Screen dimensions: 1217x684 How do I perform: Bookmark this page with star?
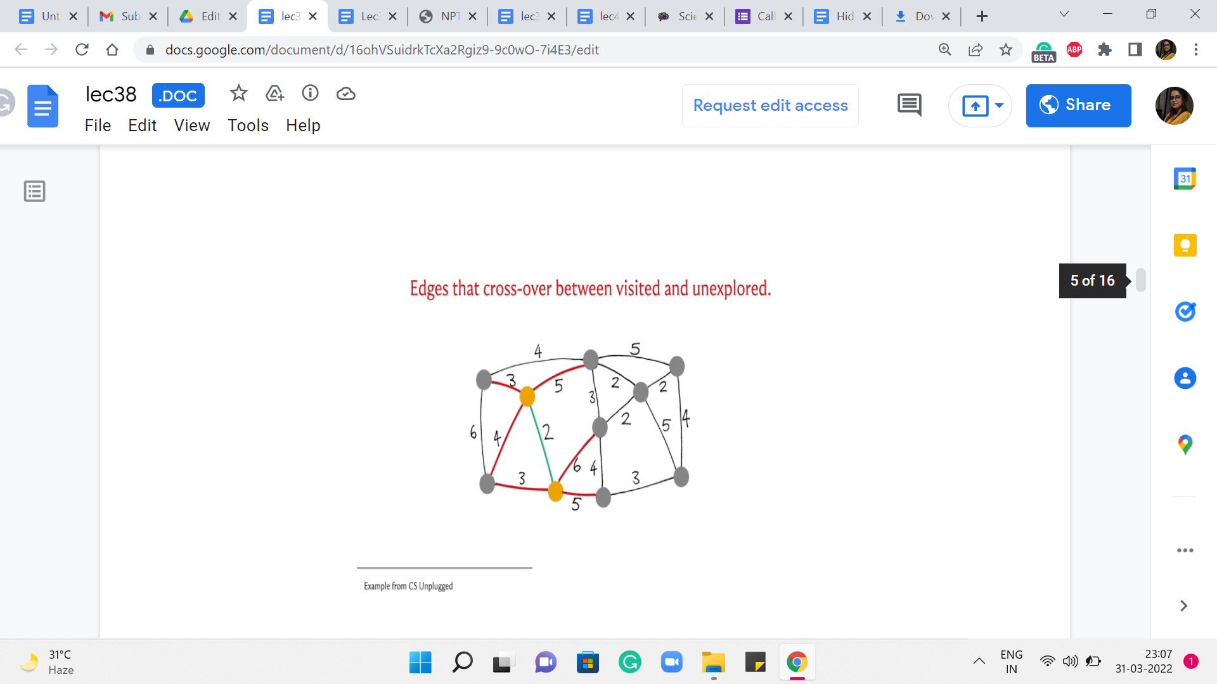[x=1006, y=49]
